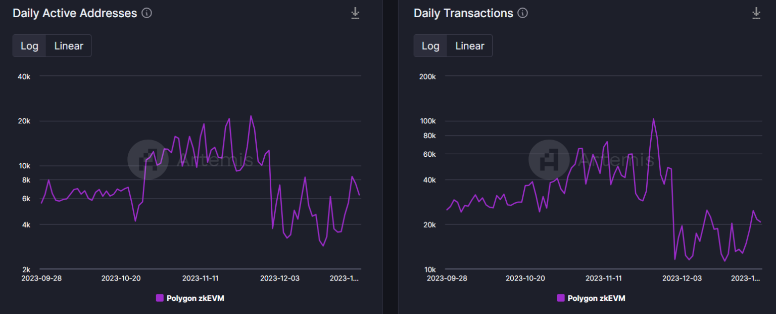
Task: Click the 2023-12-03 date label under the transactions chart
Action: click(682, 278)
